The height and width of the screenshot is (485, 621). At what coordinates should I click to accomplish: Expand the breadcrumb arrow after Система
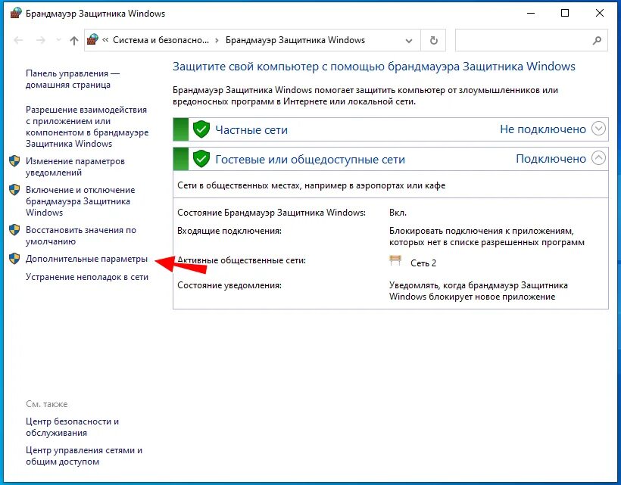coord(217,40)
